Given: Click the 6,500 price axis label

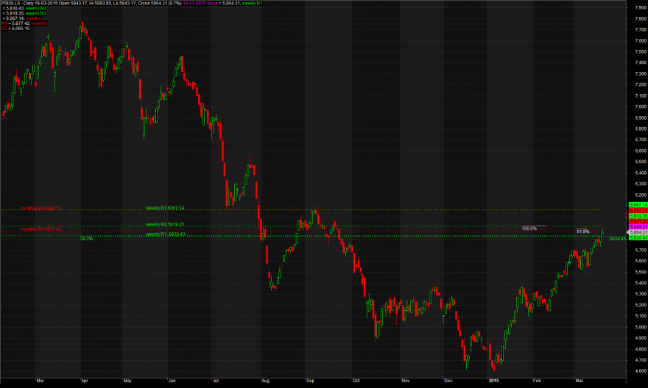Looking at the screenshot, I should pos(641,162).
